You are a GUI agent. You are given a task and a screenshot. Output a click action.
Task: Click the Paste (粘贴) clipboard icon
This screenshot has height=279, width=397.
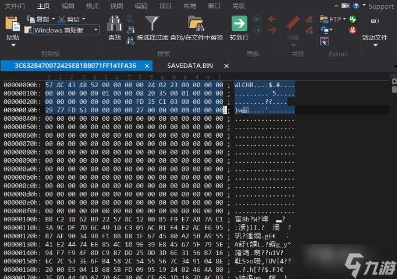click(12, 24)
